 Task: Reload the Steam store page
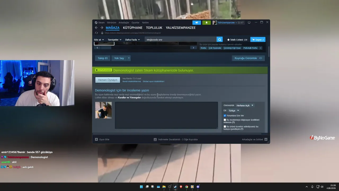(96, 33)
